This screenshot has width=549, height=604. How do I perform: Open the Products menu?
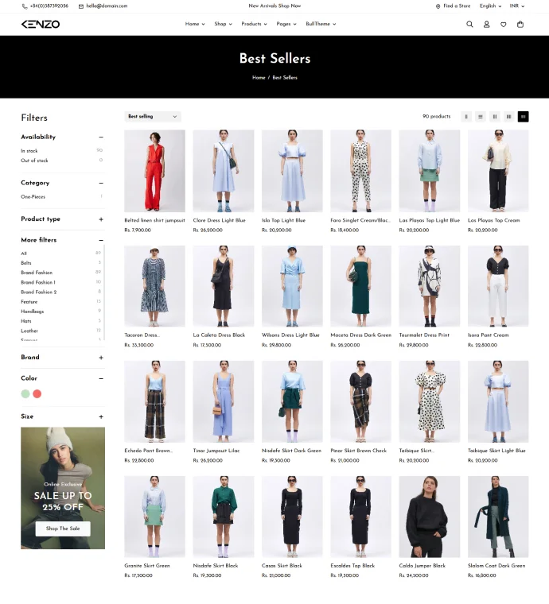pyautogui.click(x=254, y=24)
